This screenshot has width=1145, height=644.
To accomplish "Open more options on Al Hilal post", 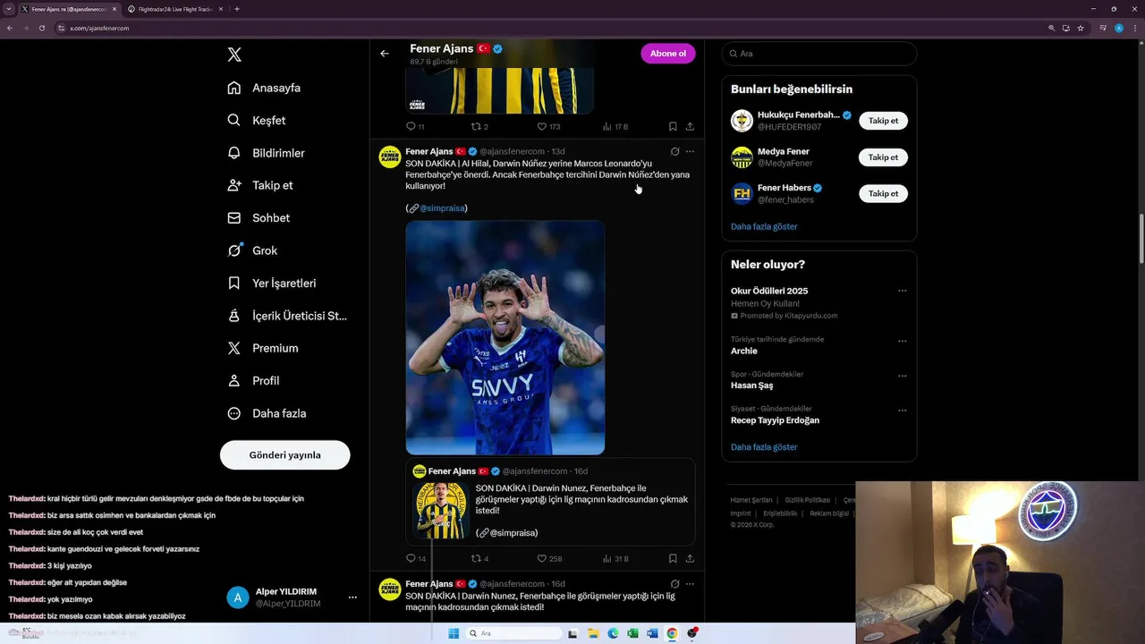I will click(690, 151).
